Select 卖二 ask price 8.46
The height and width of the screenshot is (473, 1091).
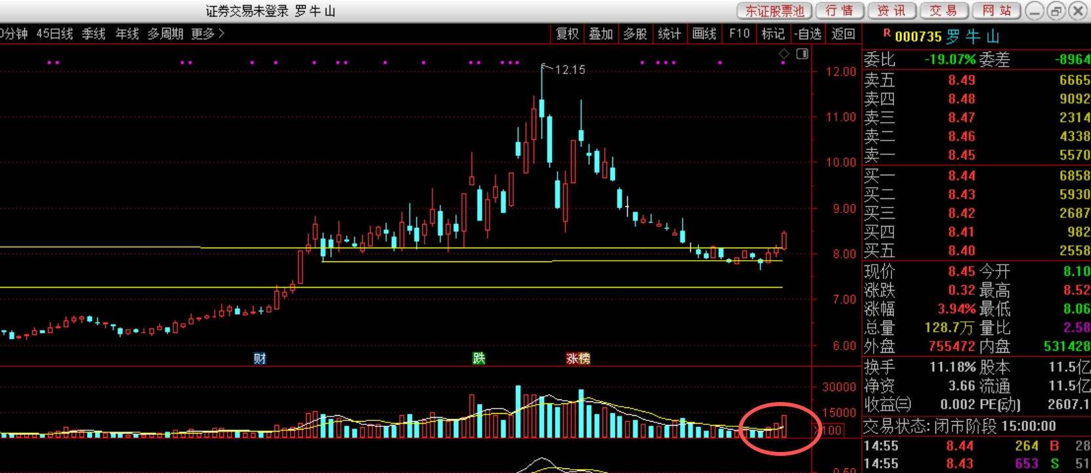pyautogui.click(x=961, y=137)
